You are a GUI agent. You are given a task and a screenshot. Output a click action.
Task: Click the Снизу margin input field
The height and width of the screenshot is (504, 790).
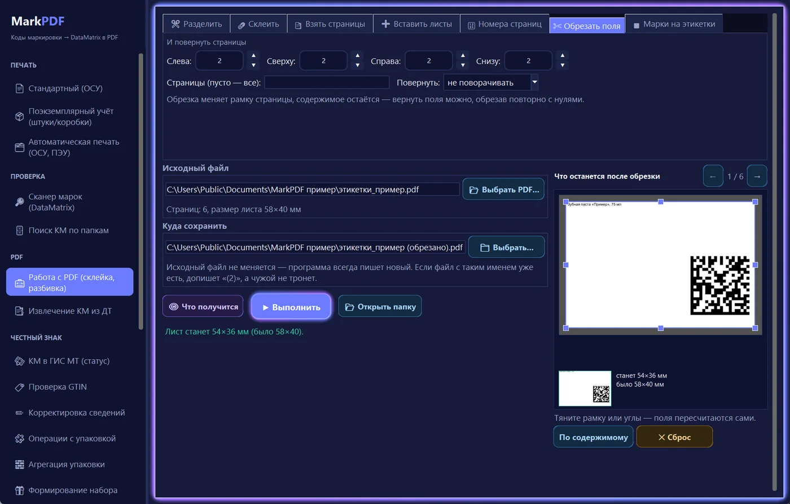(x=528, y=61)
